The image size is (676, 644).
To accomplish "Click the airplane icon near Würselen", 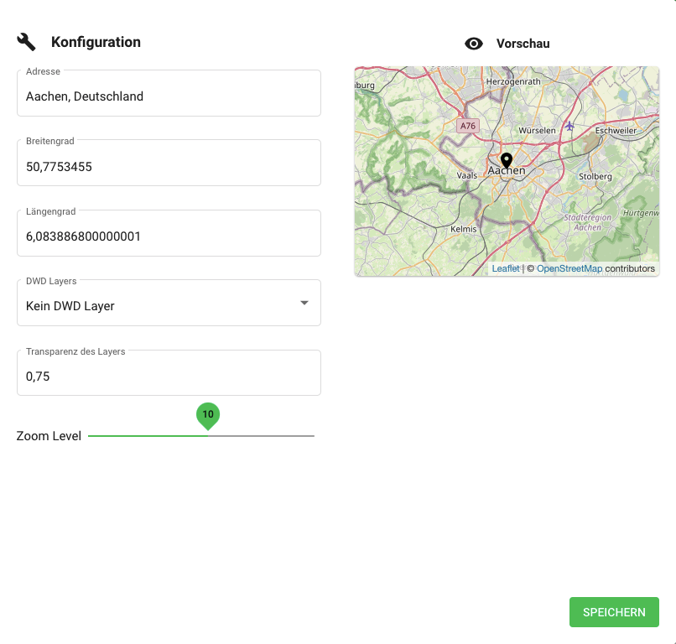I will point(569,126).
